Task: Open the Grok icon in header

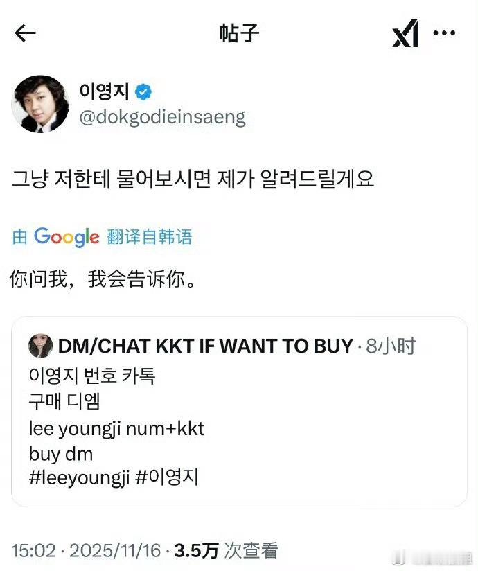Action: click(x=405, y=34)
